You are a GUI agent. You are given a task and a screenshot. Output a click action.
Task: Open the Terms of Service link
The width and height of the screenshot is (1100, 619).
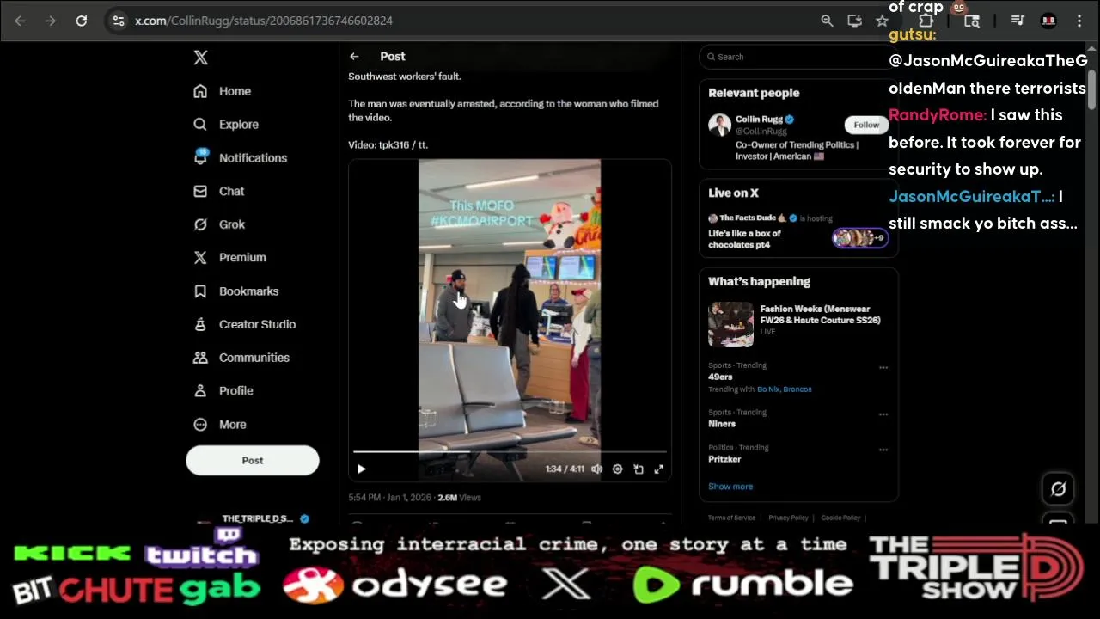click(x=731, y=518)
